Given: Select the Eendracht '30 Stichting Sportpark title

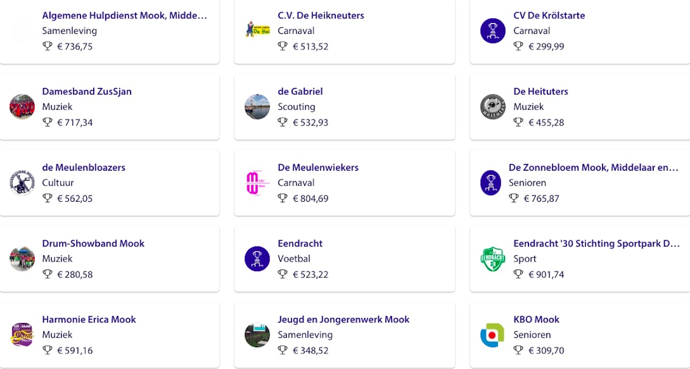Looking at the screenshot, I should click(x=596, y=244).
